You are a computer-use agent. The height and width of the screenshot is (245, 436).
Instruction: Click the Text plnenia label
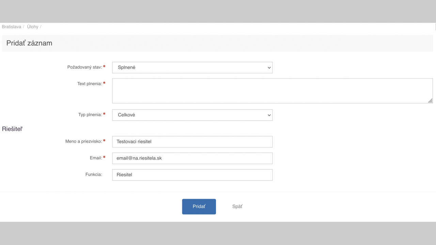coord(90,84)
